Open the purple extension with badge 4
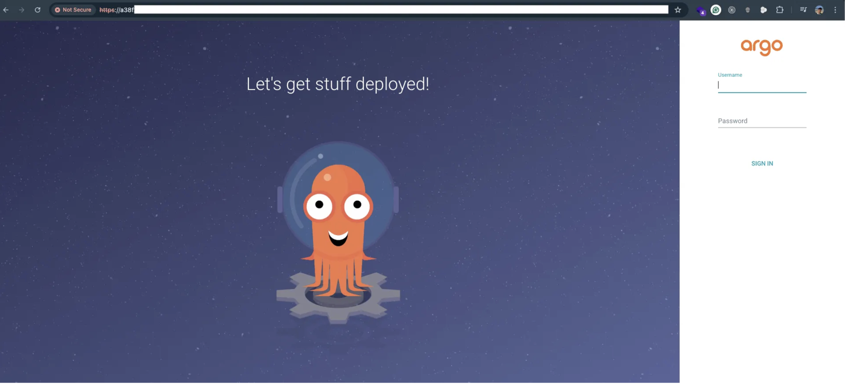 (701, 10)
